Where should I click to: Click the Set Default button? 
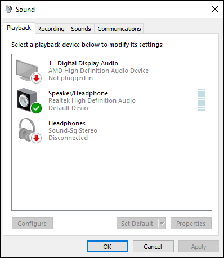(137, 224)
